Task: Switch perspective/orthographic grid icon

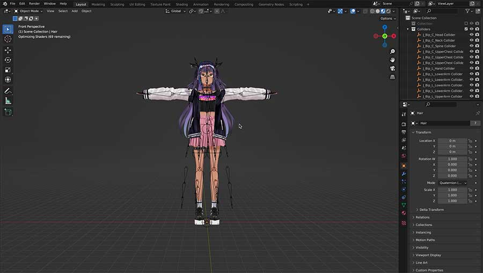Action: pos(392,77)
